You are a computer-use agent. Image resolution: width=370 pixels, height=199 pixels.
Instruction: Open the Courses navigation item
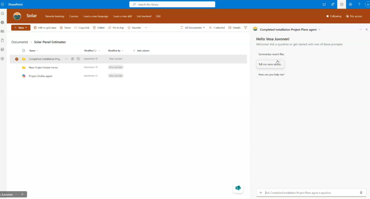[x=74, y=16]
